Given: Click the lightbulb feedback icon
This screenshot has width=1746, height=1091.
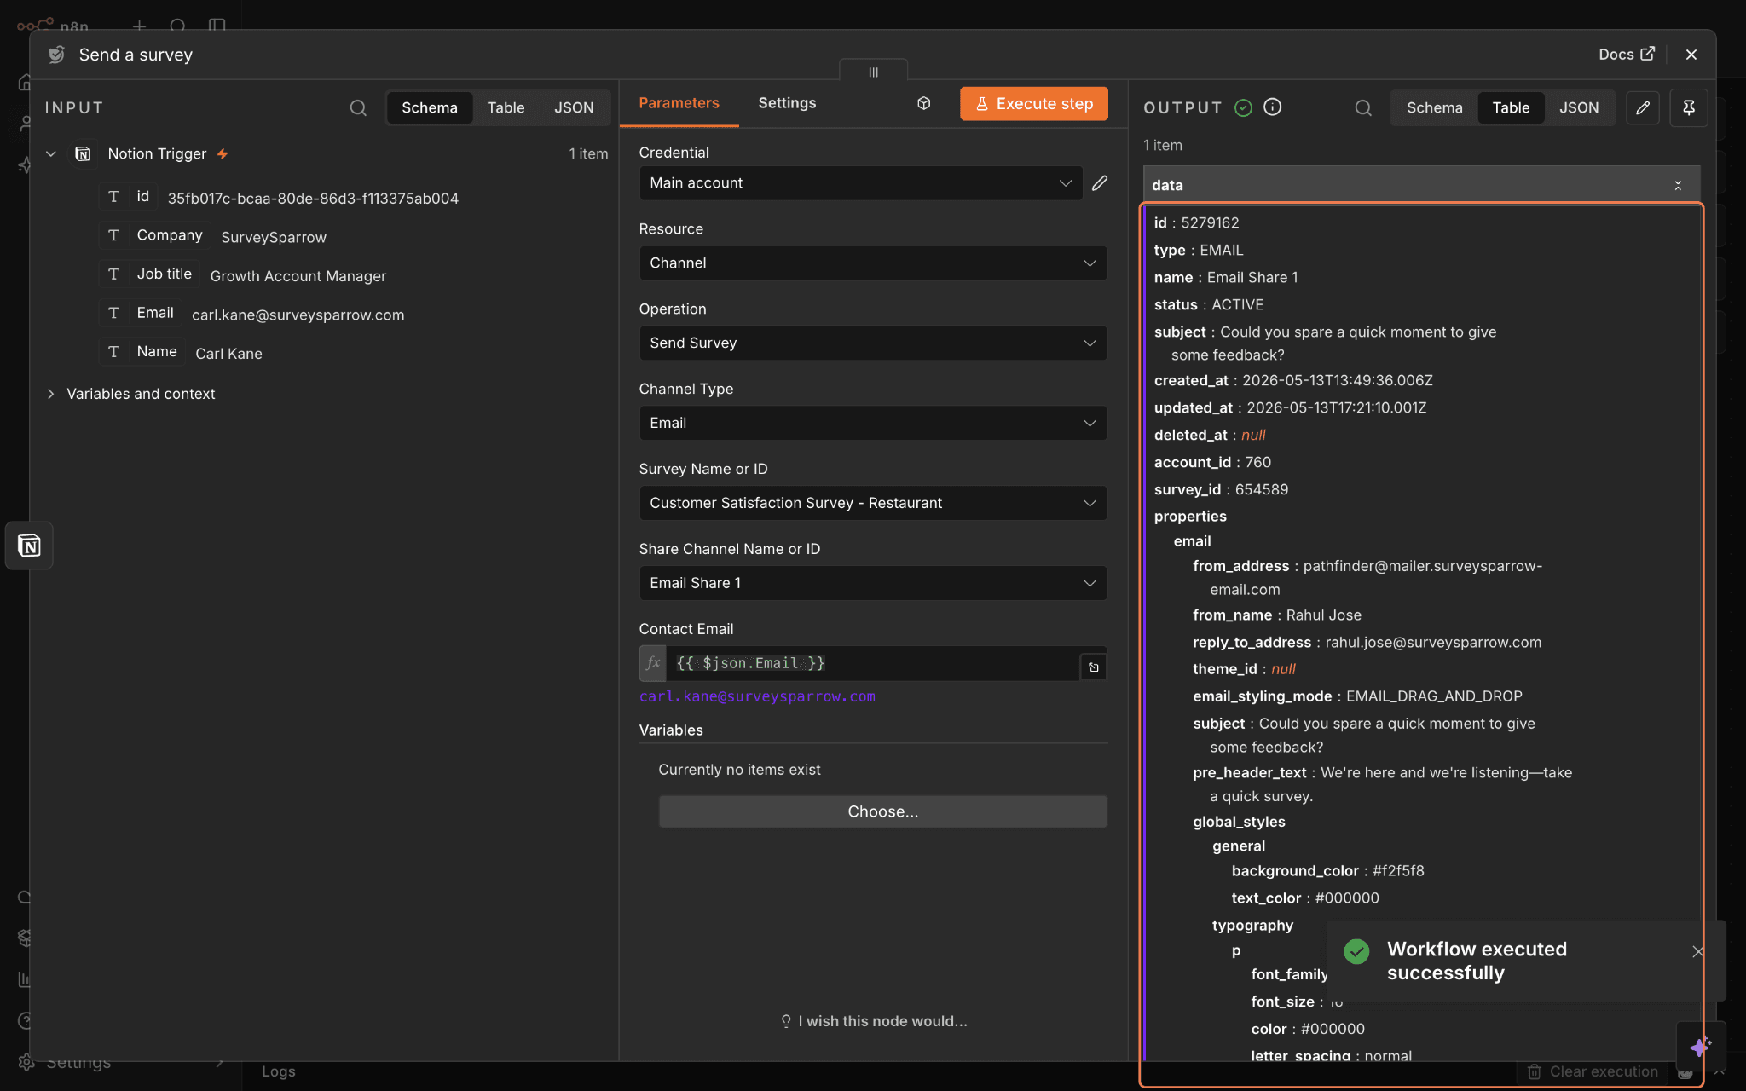Looking at the screenshot, I should tap(786, 1021).
